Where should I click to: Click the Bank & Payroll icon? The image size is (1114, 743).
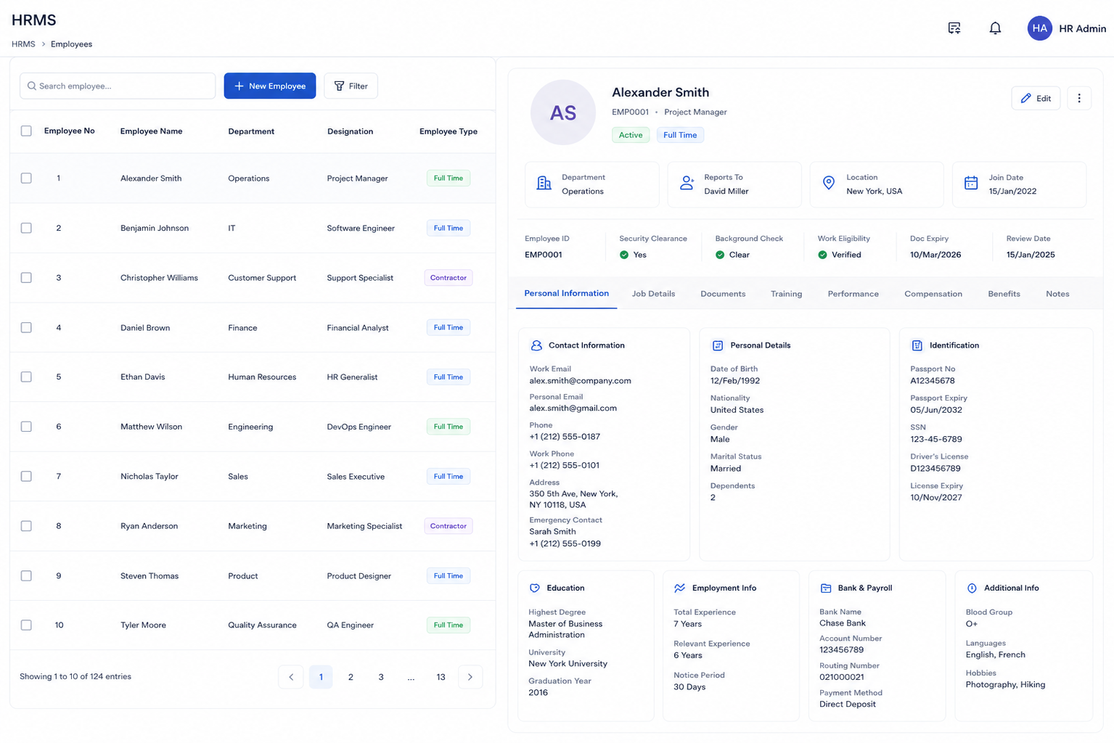click(826, 588)
